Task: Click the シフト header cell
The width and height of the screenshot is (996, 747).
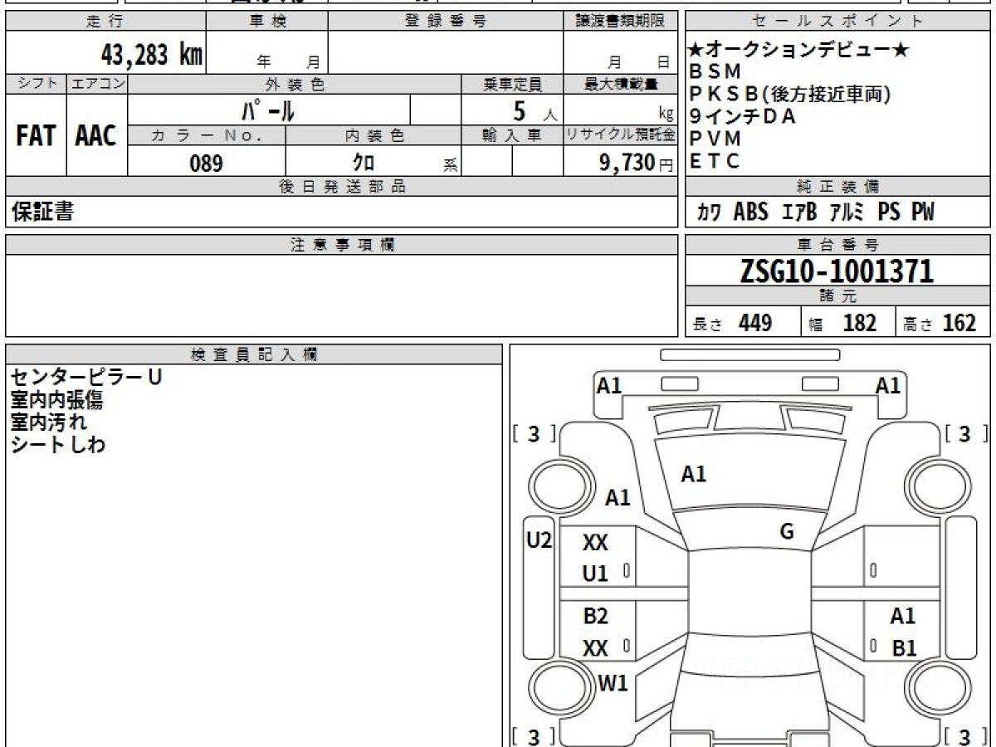Action: [36, 84]
